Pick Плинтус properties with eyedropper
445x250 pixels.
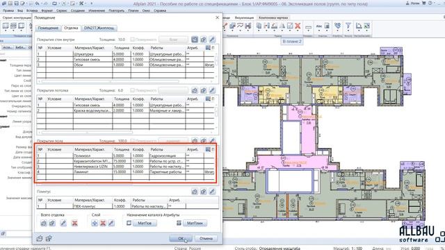(x=212, y=192)
